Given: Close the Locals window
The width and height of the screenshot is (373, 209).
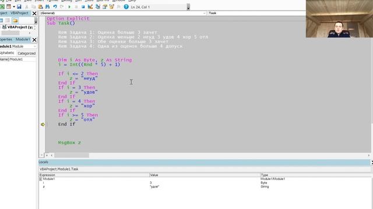Looking at the screenshot, I should 372,163.
